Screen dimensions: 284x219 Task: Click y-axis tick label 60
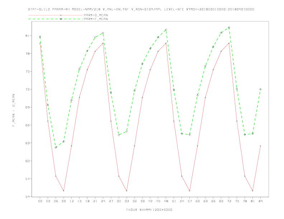[27, 161]
